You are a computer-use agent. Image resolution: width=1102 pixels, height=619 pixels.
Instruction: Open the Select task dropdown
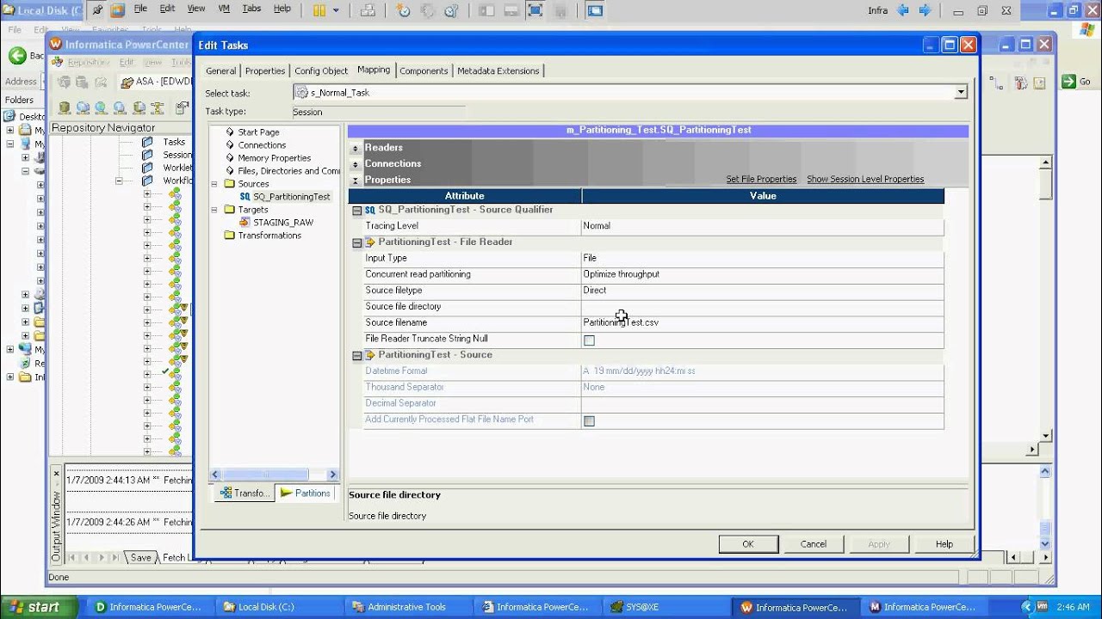tap(961, 92)
